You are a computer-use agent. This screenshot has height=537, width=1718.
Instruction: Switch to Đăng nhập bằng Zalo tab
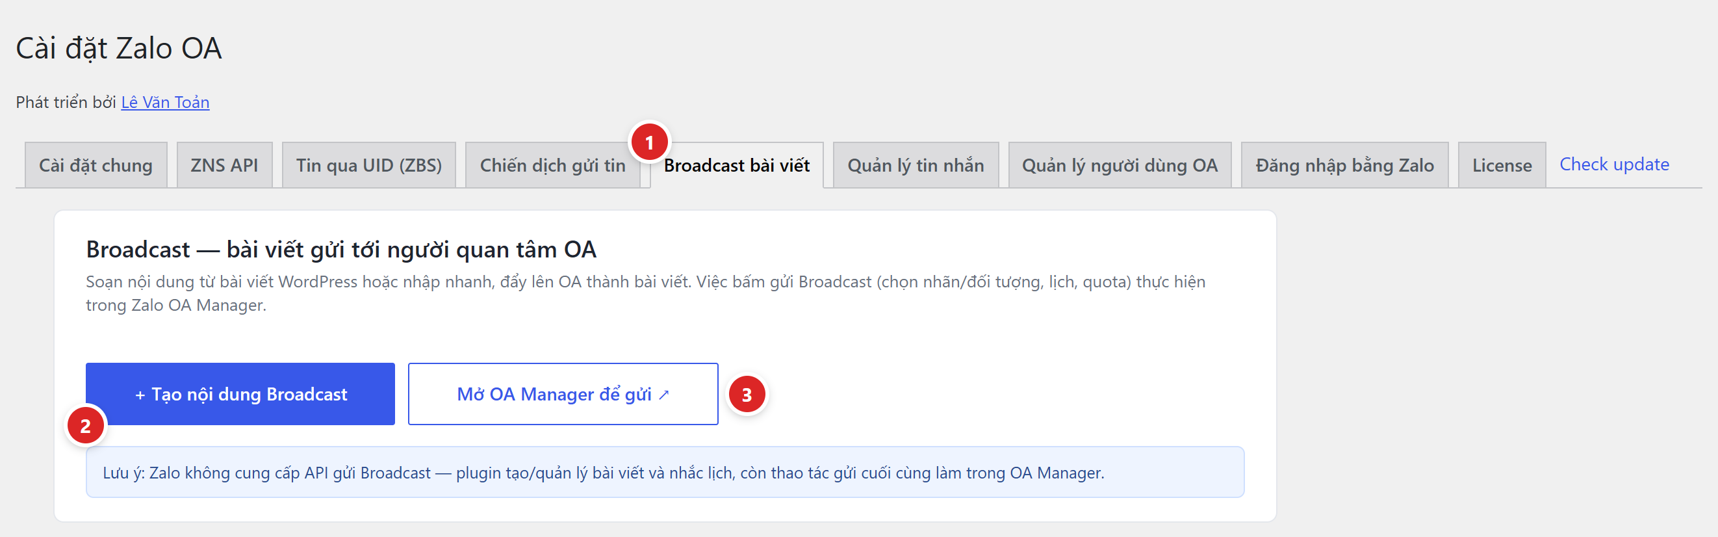pos(1344,164)
